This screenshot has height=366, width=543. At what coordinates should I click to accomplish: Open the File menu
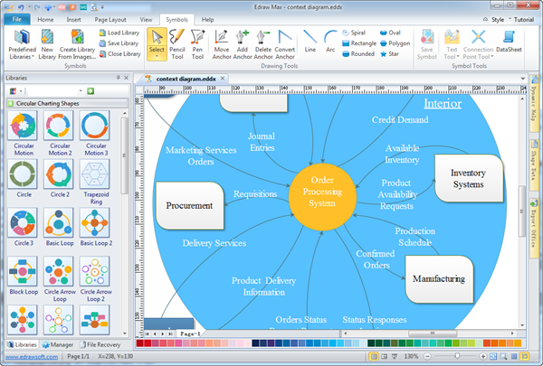18,19
